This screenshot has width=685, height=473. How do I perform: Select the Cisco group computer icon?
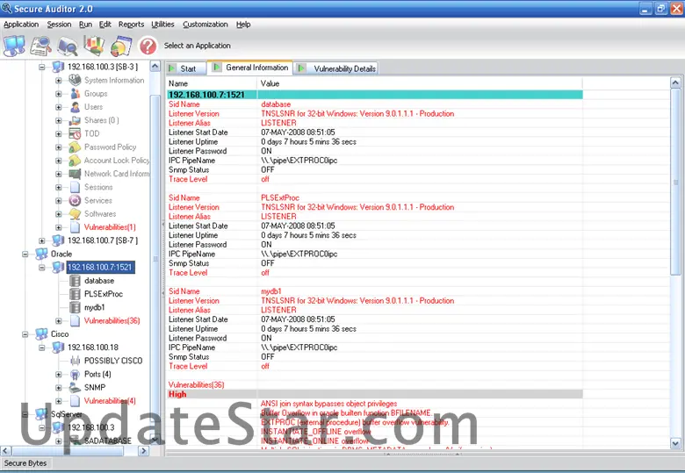(41, 334)
